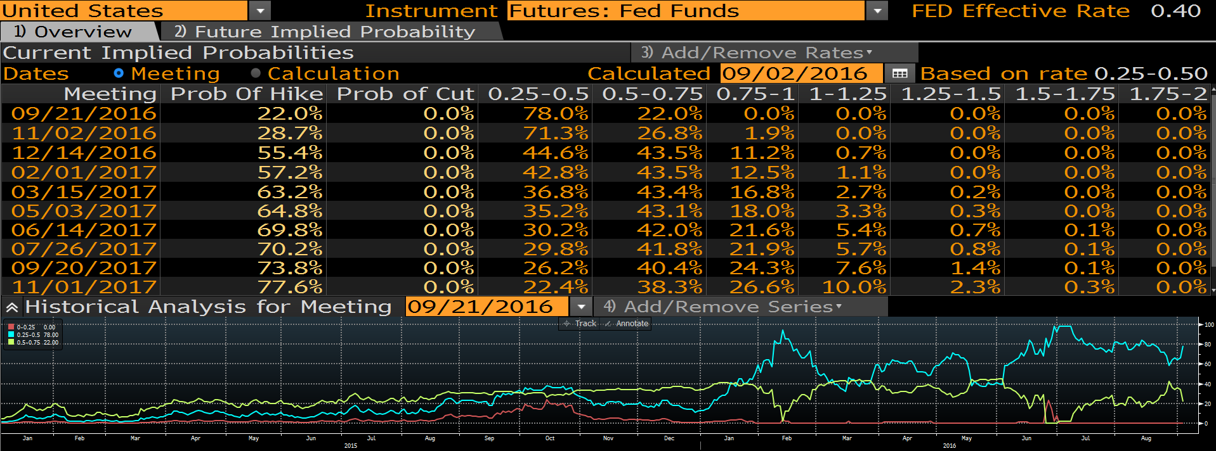Open the calendar picker for Calculated date
Screen dimensions: 1216x451
899,73
